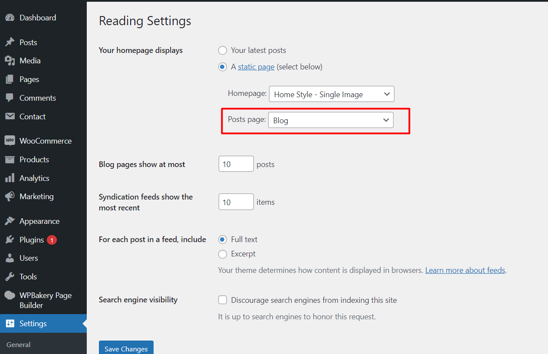Check 'Discourage search engines' checkbox

[x=223, y=300]
